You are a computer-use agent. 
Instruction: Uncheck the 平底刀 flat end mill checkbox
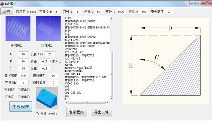[5, 90]
